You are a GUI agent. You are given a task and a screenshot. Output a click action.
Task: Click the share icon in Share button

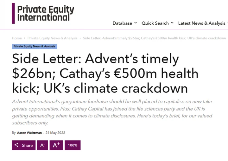16,145
